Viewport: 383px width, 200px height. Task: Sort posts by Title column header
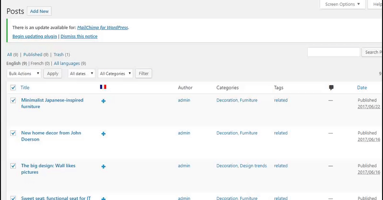[25, 88]
